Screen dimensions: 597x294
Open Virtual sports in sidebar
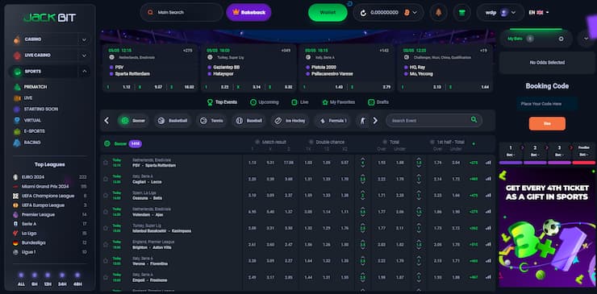point(27,120)
